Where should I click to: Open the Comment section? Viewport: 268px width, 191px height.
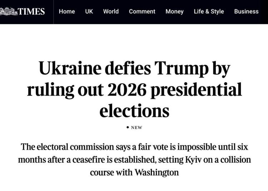[x=142, y=11]
